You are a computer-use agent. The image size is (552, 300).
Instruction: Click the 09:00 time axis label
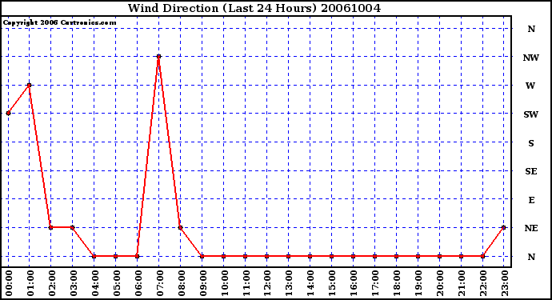click(x=203, y=283)
